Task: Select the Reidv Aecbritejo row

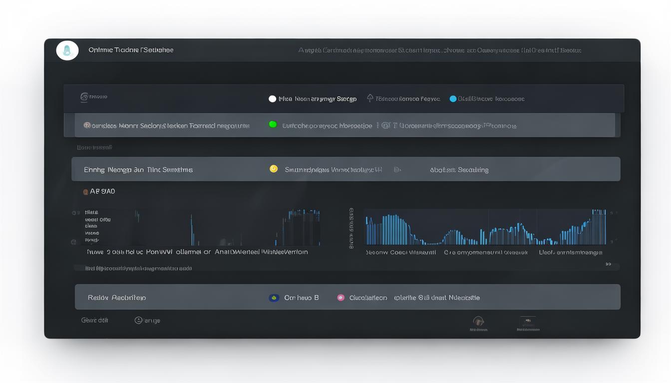Action: tap(117, 298)
